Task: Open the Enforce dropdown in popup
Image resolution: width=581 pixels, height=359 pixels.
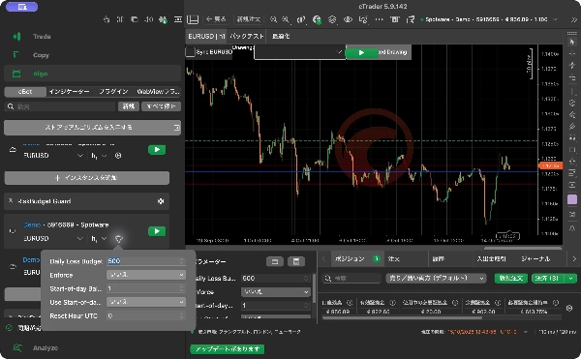Action: coord(146,275)
